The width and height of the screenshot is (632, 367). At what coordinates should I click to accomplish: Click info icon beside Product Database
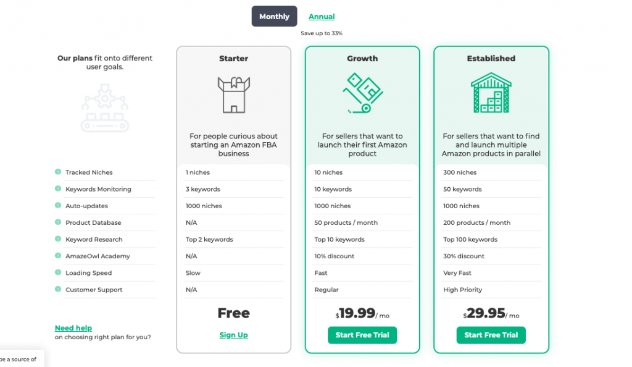click(58, 222)
